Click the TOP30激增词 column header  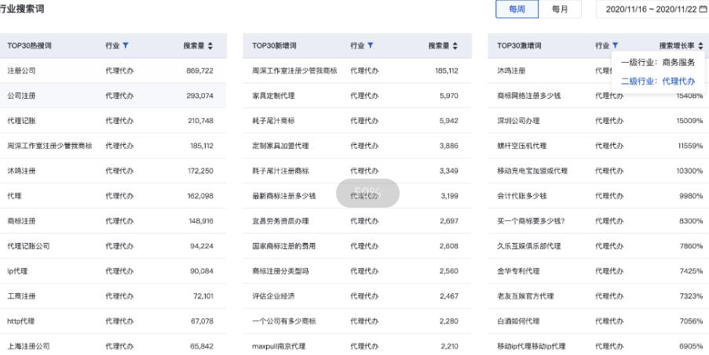(x=519, y=46)
